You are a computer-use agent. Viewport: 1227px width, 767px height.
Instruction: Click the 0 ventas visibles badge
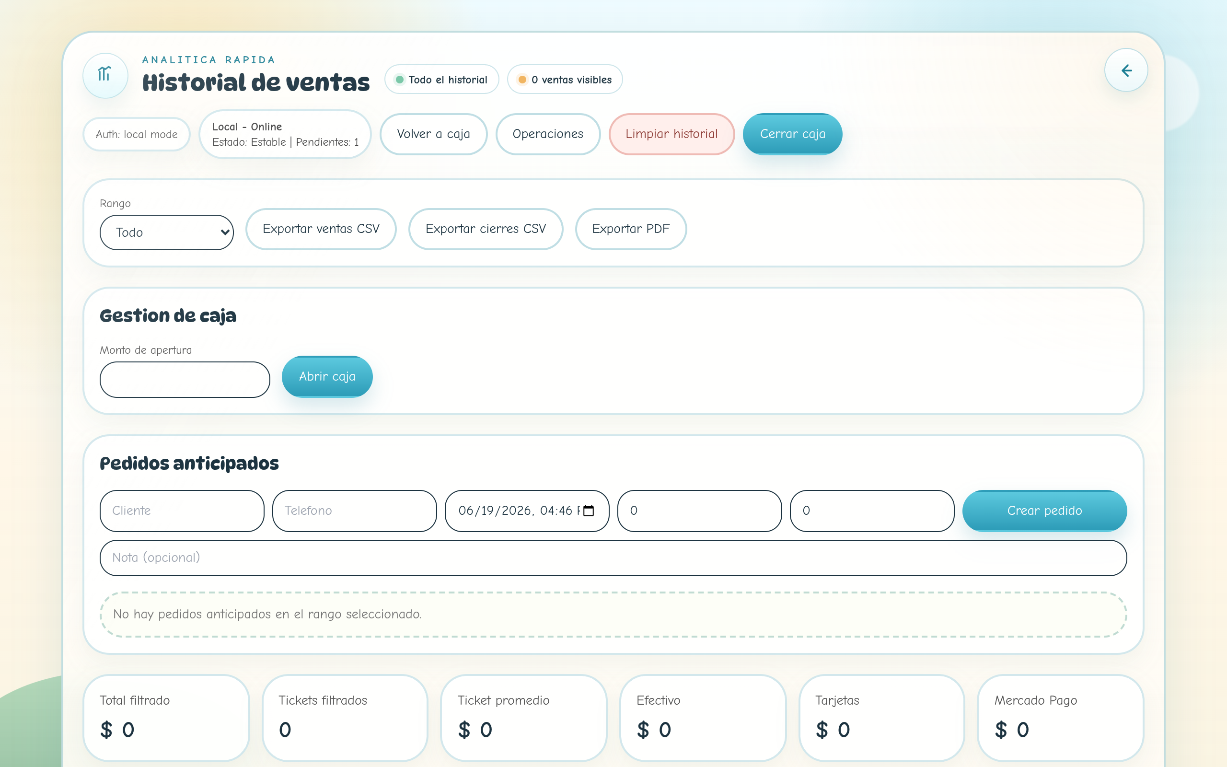[565, 79]
